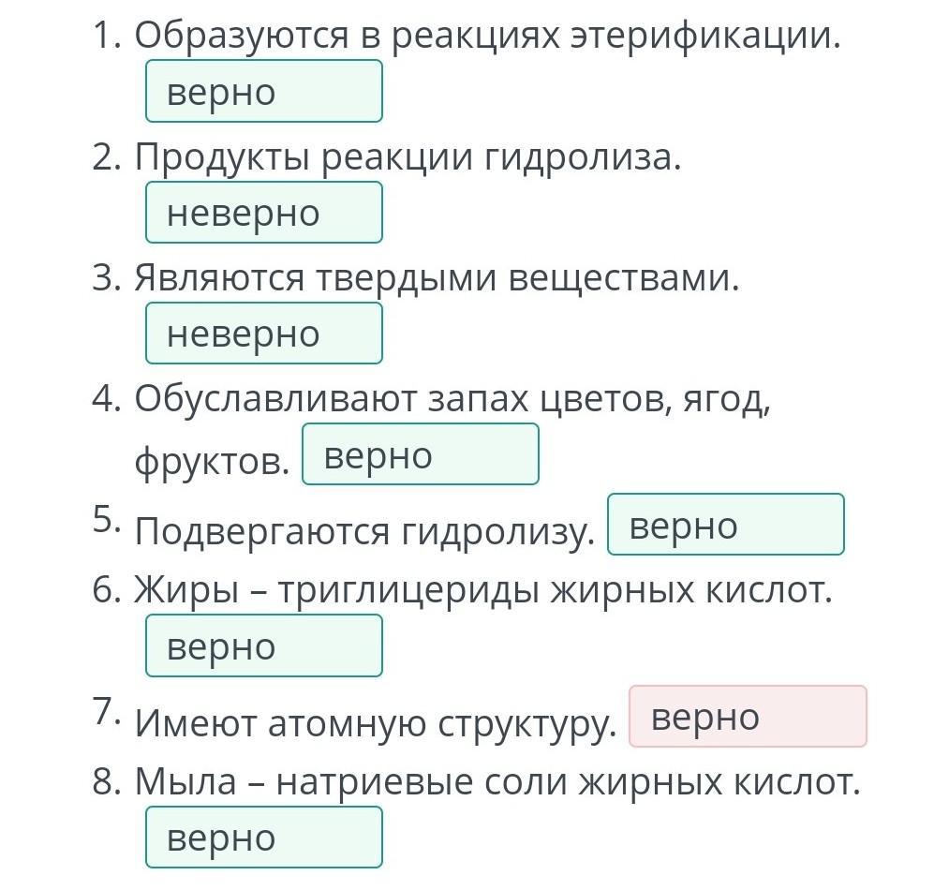934x890 pixels.
Task: Select the text 'Являются твердыми веществами'
Action: [437, 277]
